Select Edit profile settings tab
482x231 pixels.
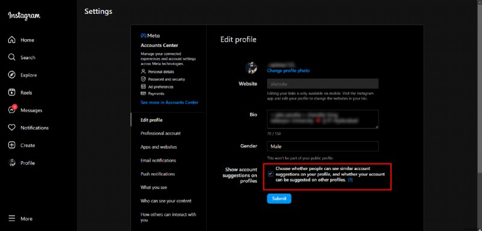[x=152, y=120]
